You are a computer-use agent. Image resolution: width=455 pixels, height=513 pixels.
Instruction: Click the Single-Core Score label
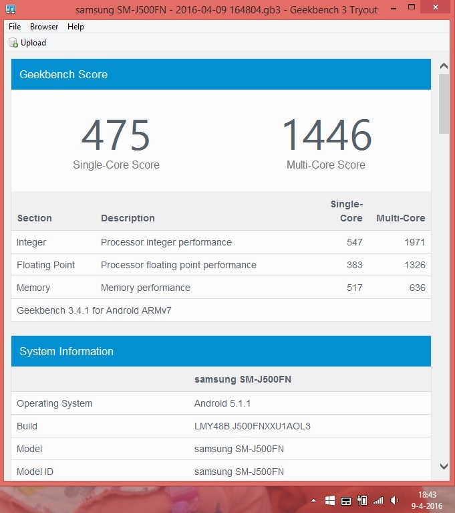coord(116,165)
